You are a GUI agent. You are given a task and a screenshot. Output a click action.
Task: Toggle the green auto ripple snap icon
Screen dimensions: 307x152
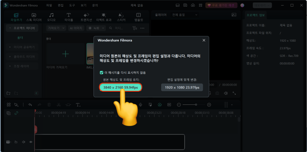[x=160, y=105]
